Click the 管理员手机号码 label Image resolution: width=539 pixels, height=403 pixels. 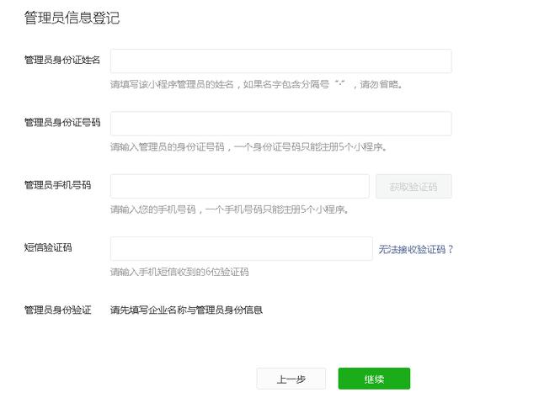point(58,185)
